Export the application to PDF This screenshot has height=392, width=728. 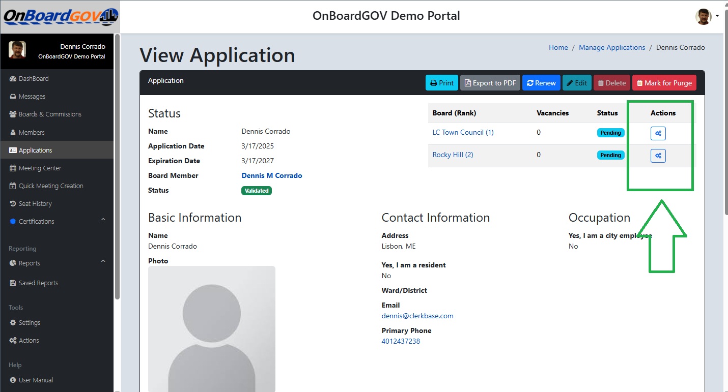click(490, 83)
